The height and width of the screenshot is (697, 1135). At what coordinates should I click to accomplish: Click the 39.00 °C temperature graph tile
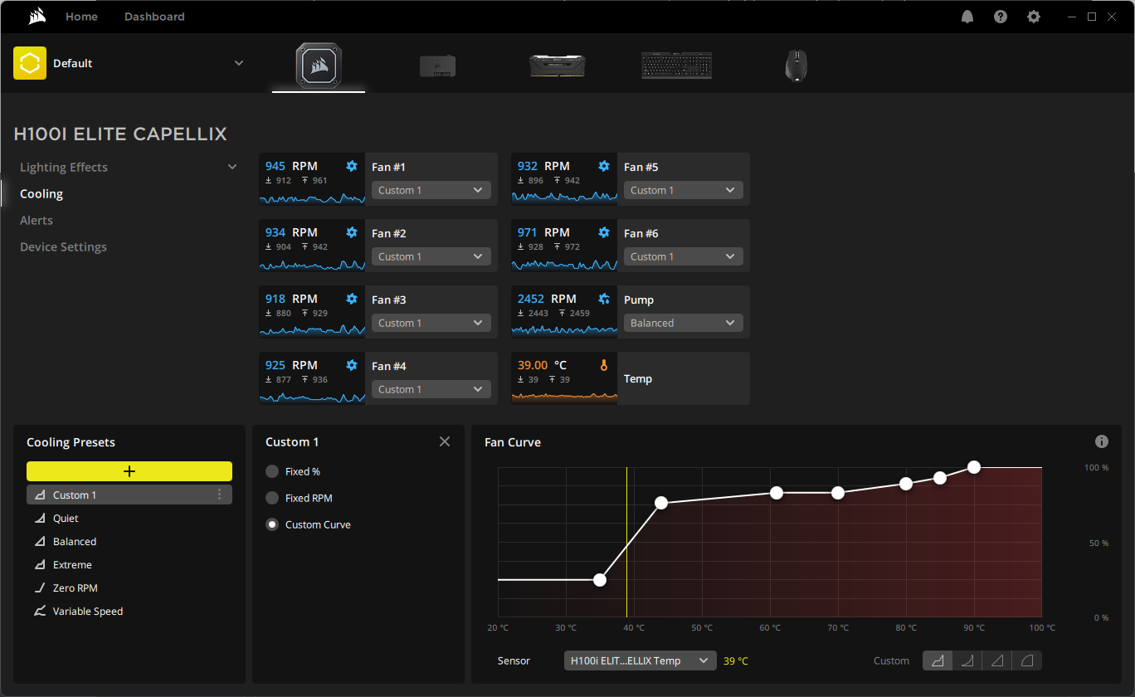pos(564,378)
